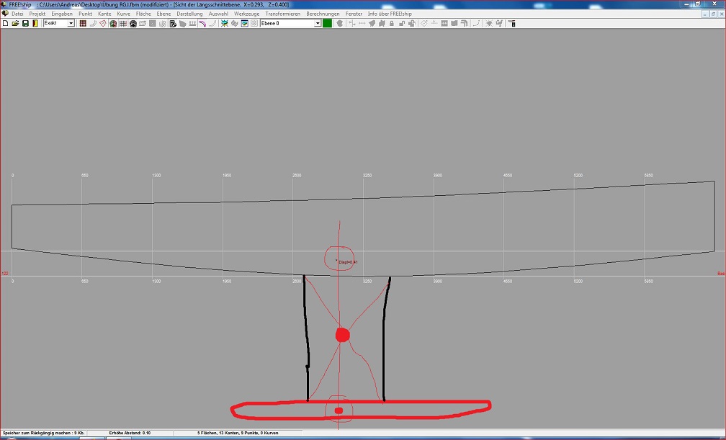
Task: Open the Transformieren menu
Action: [282, 14]
